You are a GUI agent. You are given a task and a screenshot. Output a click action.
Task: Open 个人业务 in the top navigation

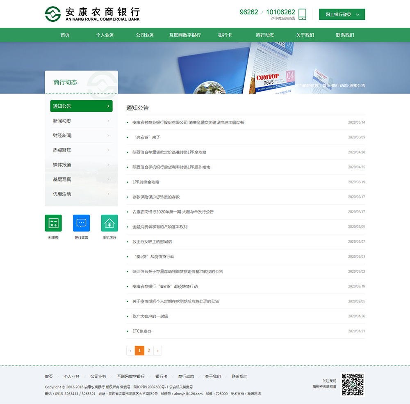[105, 35]
